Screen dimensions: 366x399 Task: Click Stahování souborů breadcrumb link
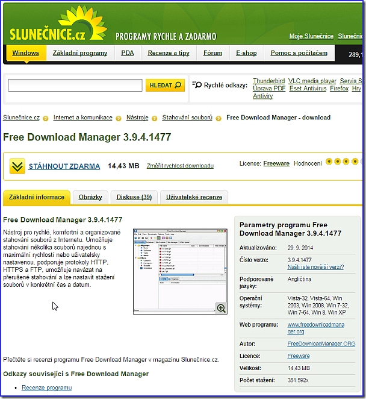tap(187, 118)
